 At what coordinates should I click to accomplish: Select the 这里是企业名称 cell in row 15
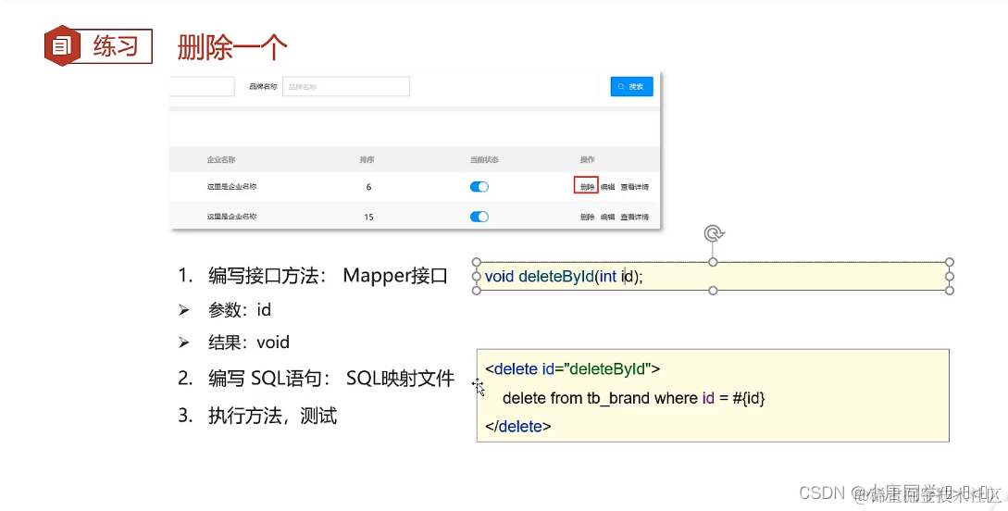point(231,217)
